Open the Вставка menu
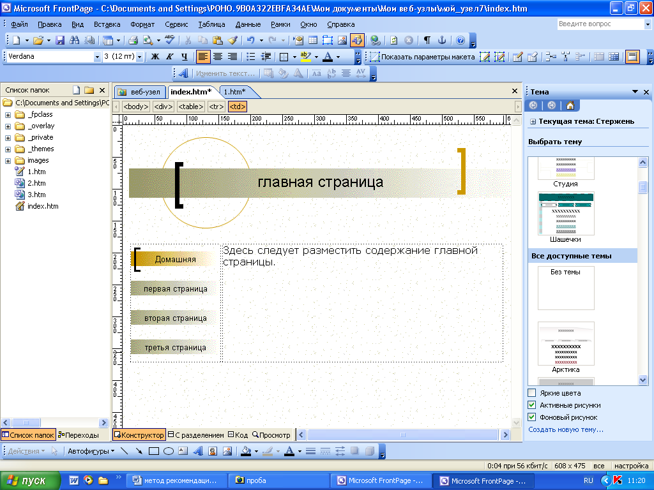The width and height of the screenshot is (654, 490). pyautogui.click(x=107, y=24)
